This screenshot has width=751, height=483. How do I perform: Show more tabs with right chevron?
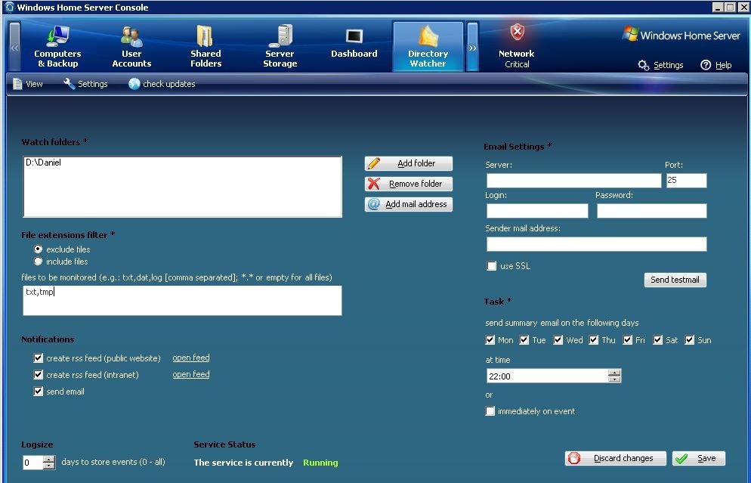click(472, 47)
